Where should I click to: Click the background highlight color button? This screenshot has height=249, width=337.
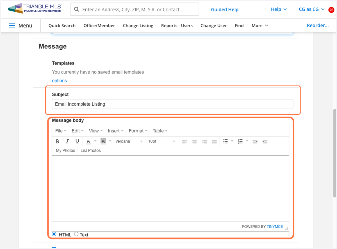[x=103, y=141]
